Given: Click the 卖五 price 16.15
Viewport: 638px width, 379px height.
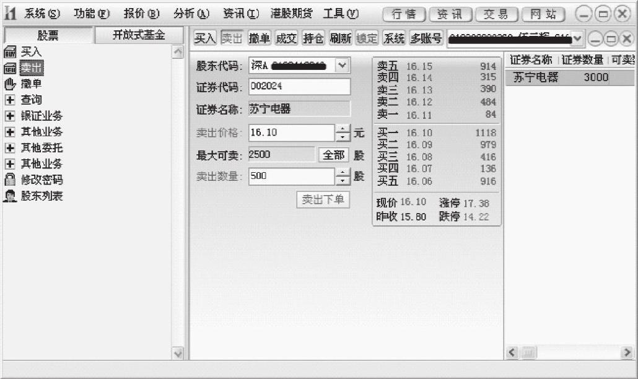Looking at the screenshot, I should (x=419, y=66).
